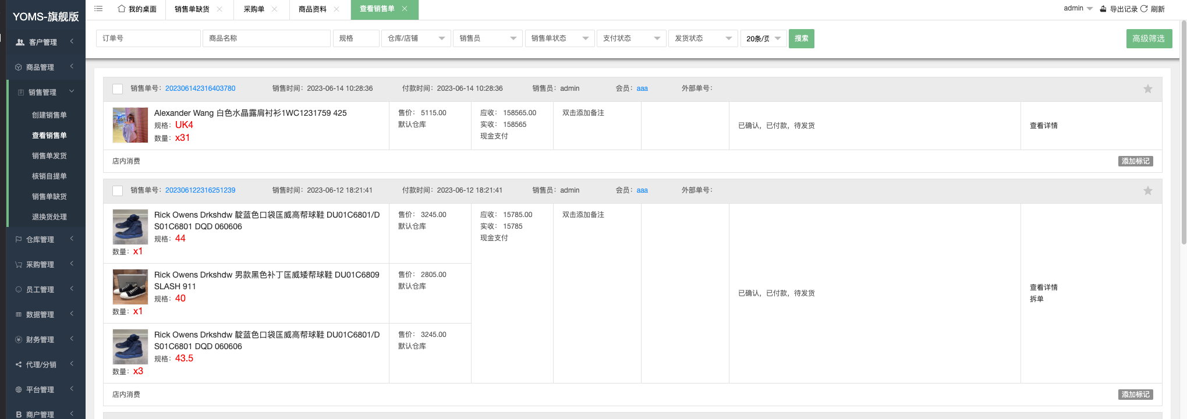The image size is (1187, 419).
Task: Click 双击添加备注 on first order
Action: coord(583,113)
